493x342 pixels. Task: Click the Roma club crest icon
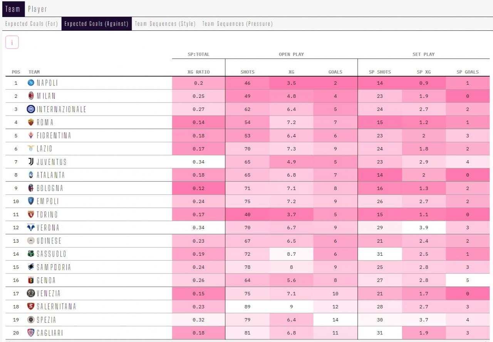pos(31,122)
